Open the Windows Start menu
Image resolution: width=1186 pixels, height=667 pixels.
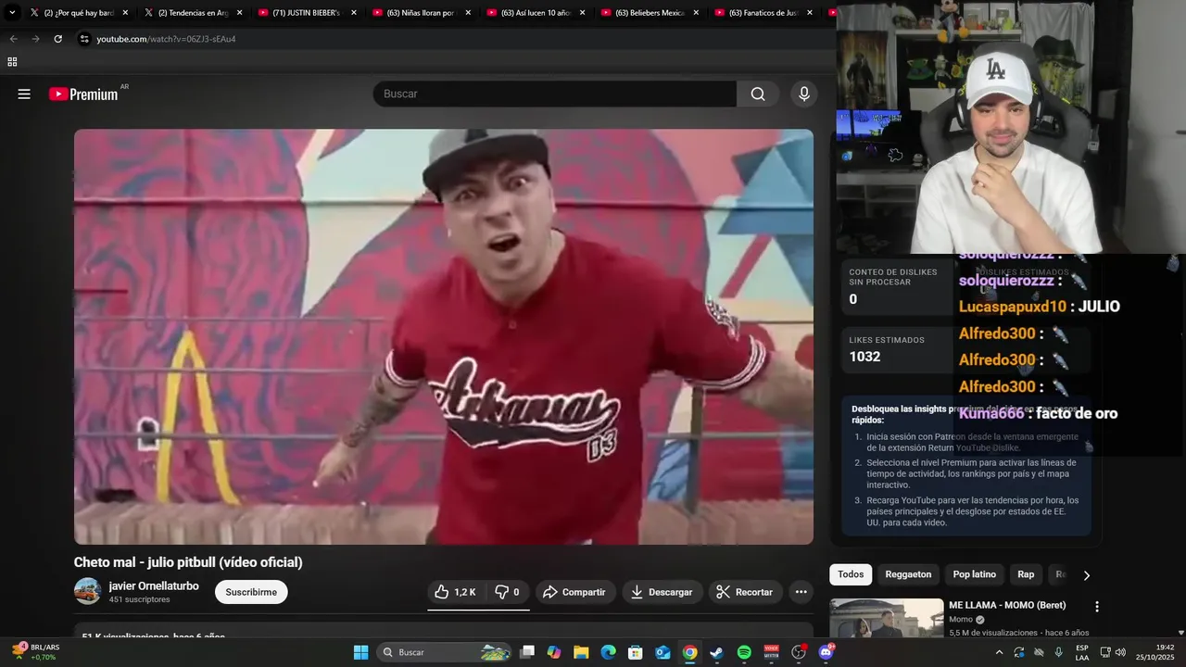coord(360,652)
